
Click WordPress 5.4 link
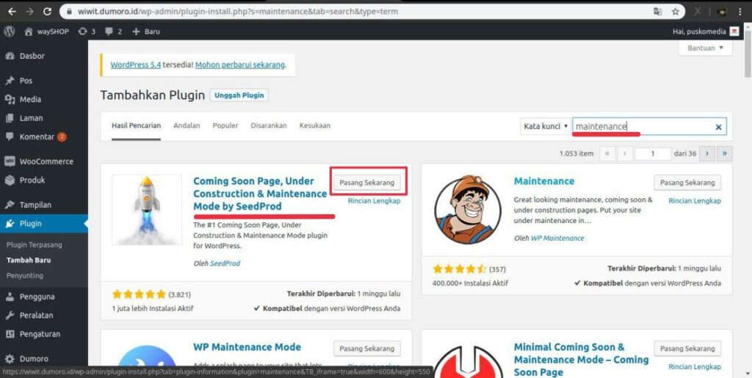pos(135,65)
